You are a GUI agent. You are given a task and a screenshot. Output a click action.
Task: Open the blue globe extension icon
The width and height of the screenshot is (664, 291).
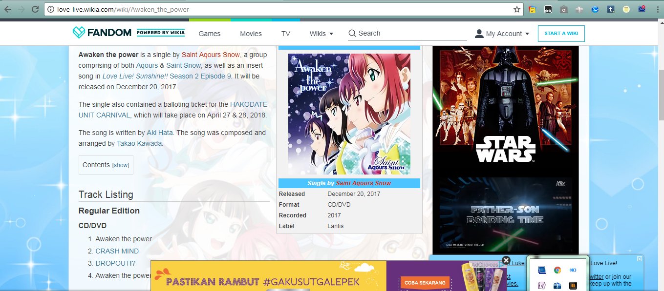(595, 9)
